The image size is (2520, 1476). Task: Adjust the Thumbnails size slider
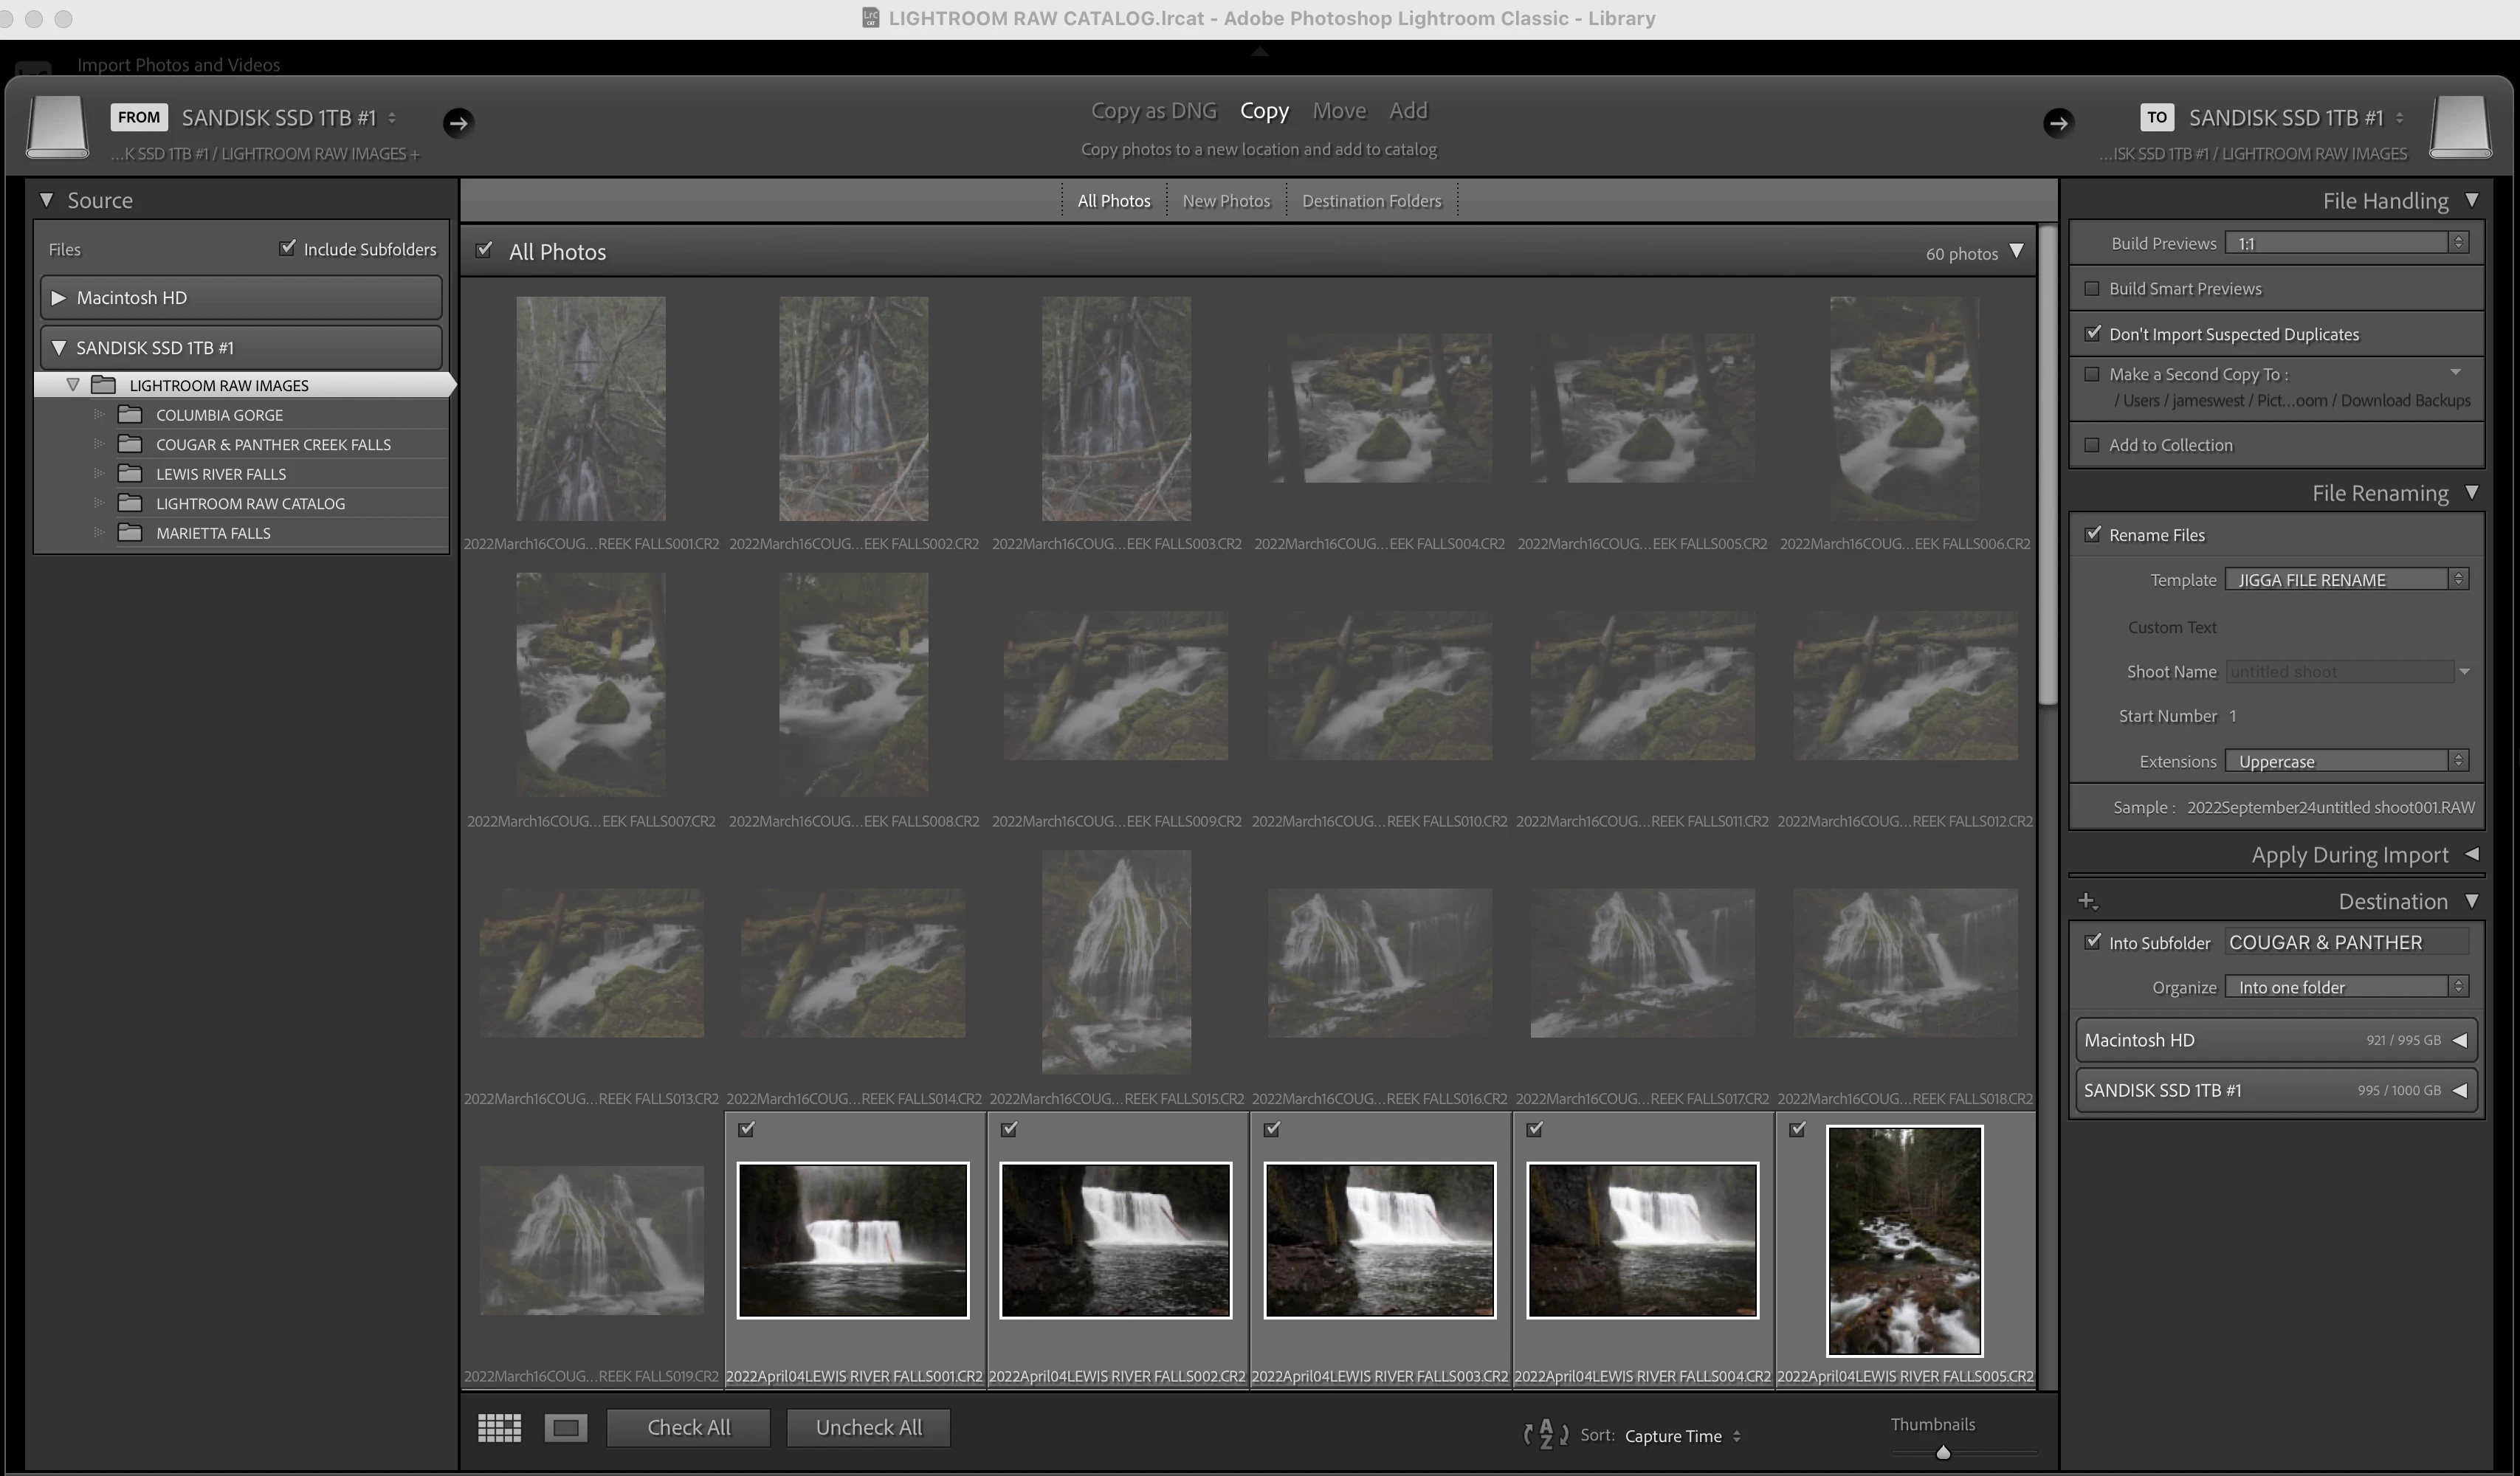1943,1452
